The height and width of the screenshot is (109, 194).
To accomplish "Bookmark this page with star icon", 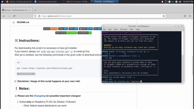I will pos(164,16).
